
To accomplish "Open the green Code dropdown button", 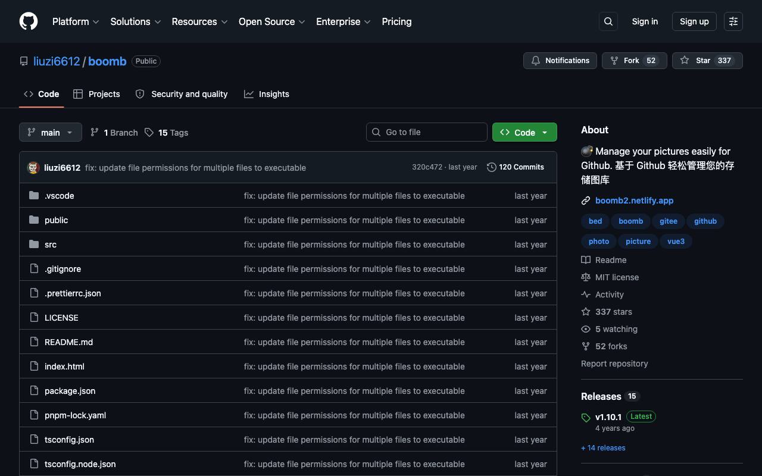I will (524, 132).
